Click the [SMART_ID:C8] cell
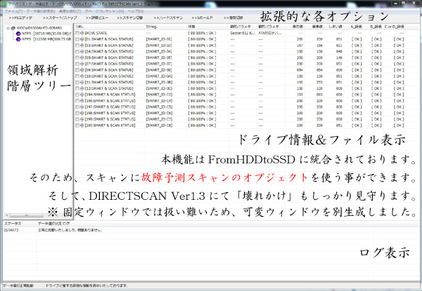The width and height of the screenshot is (422, 291). [x=159, y=126]
